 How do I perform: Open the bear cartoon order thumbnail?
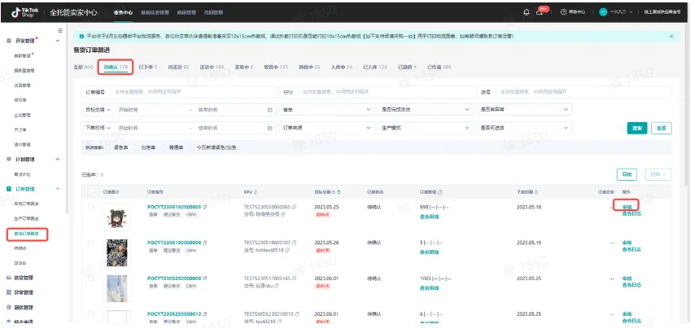117,217
